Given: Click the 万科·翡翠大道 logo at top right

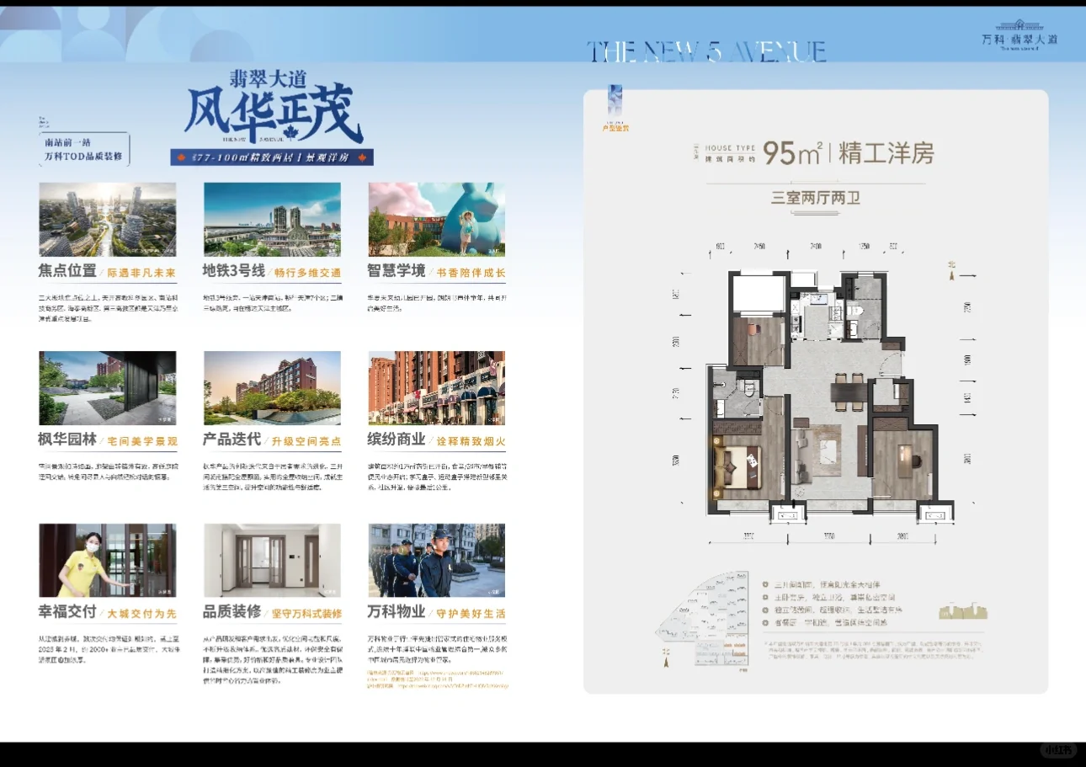Looking at the screenshot, I should pyautogui.click(x=1019, y=35).
